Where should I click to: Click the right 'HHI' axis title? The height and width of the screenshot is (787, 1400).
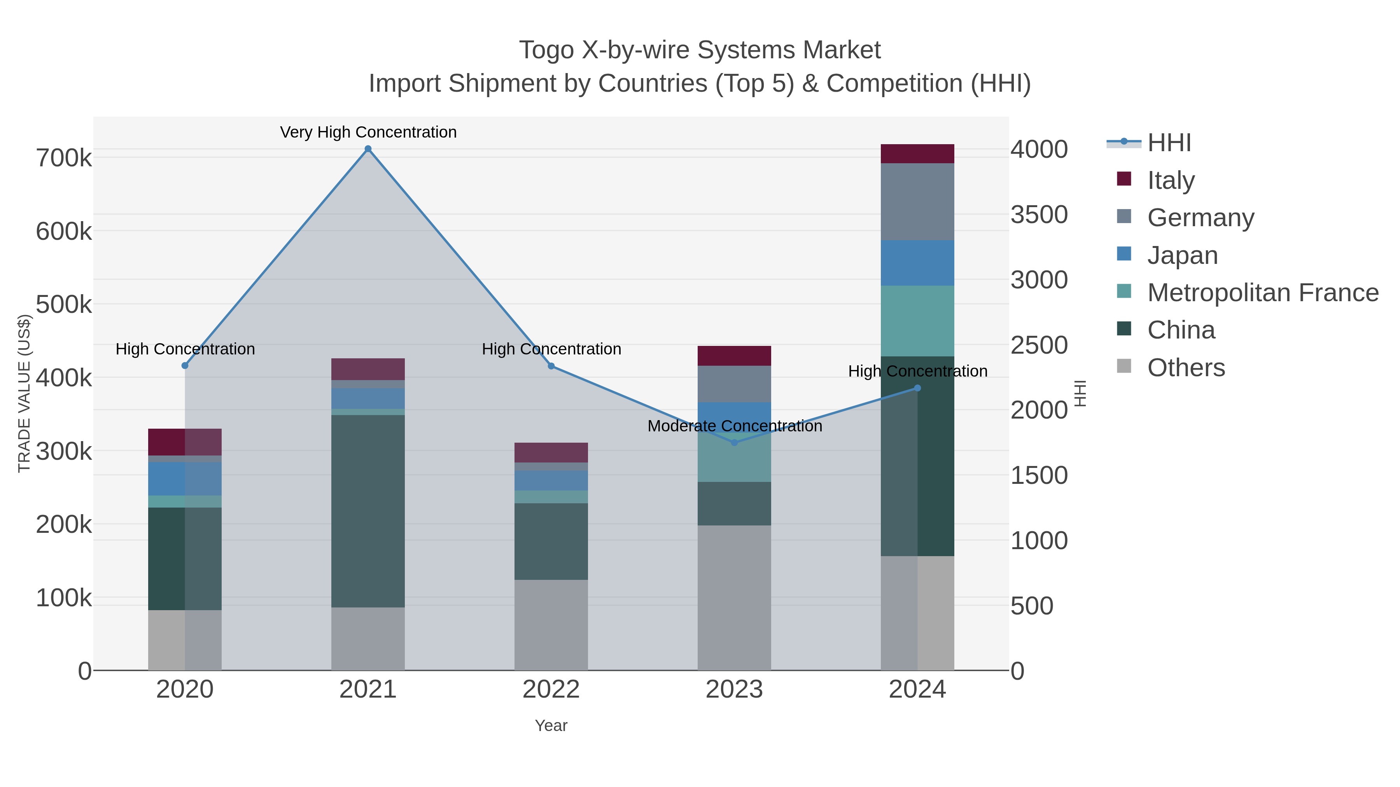point(1080,393)
